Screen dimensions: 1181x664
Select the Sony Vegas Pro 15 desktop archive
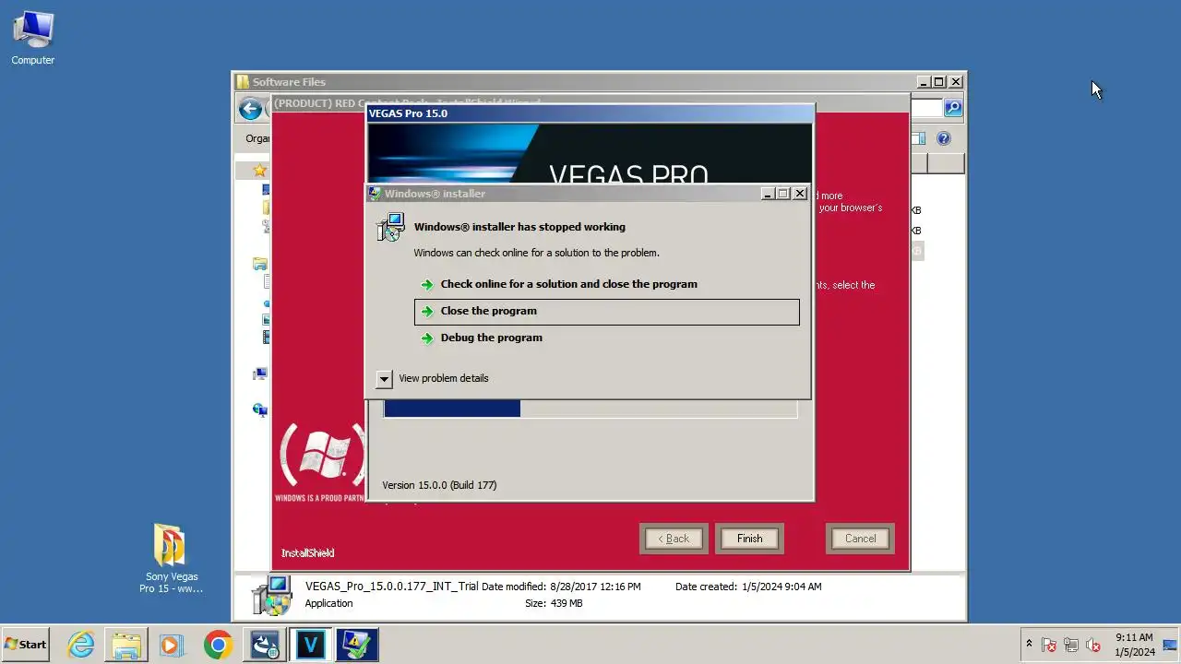[x=171, y=558]
